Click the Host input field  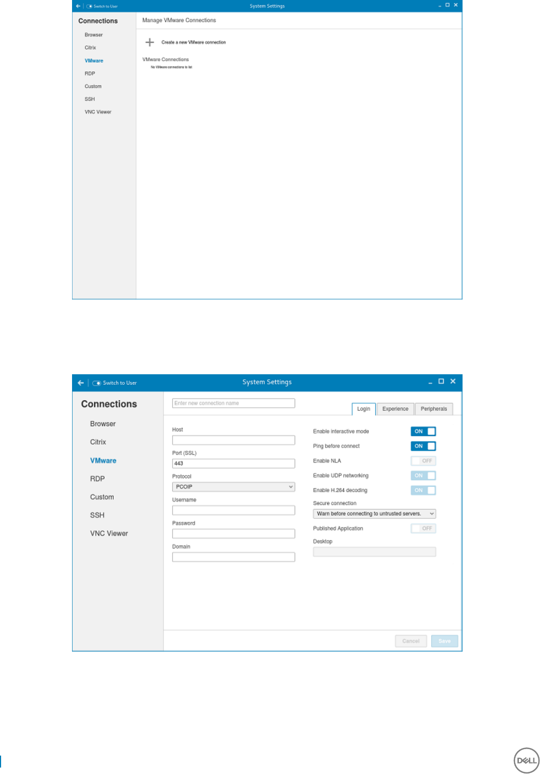pyautogui.click(x=233, y=440)
